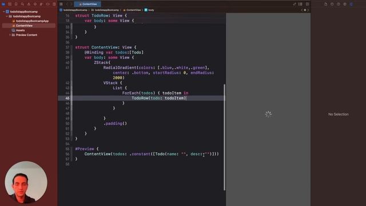Image resolution: width=366 pixels, height=206 pixels.
Task: Select todolistappBootcamp project row in navigator
Action: (23, 11)
